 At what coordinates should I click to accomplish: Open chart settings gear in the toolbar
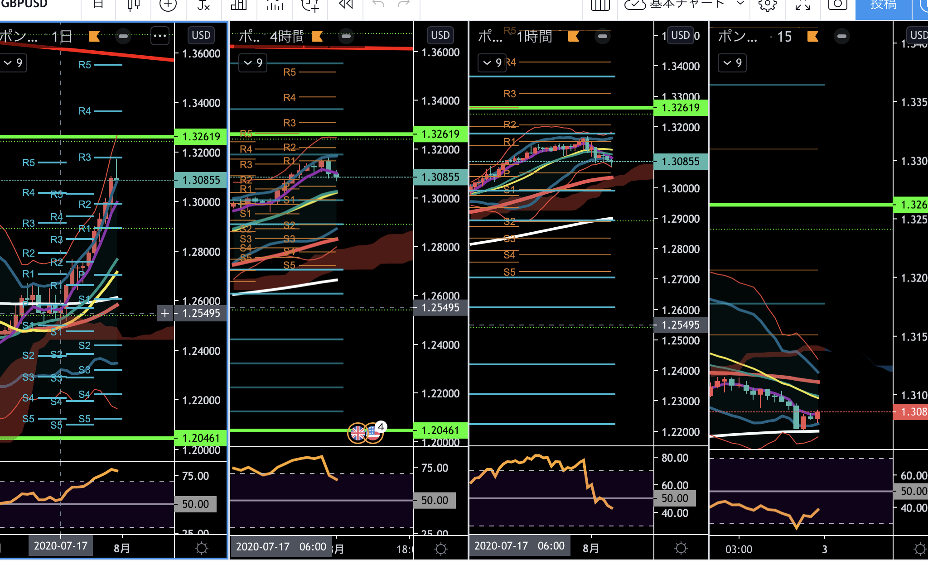(x=767, y=5)
